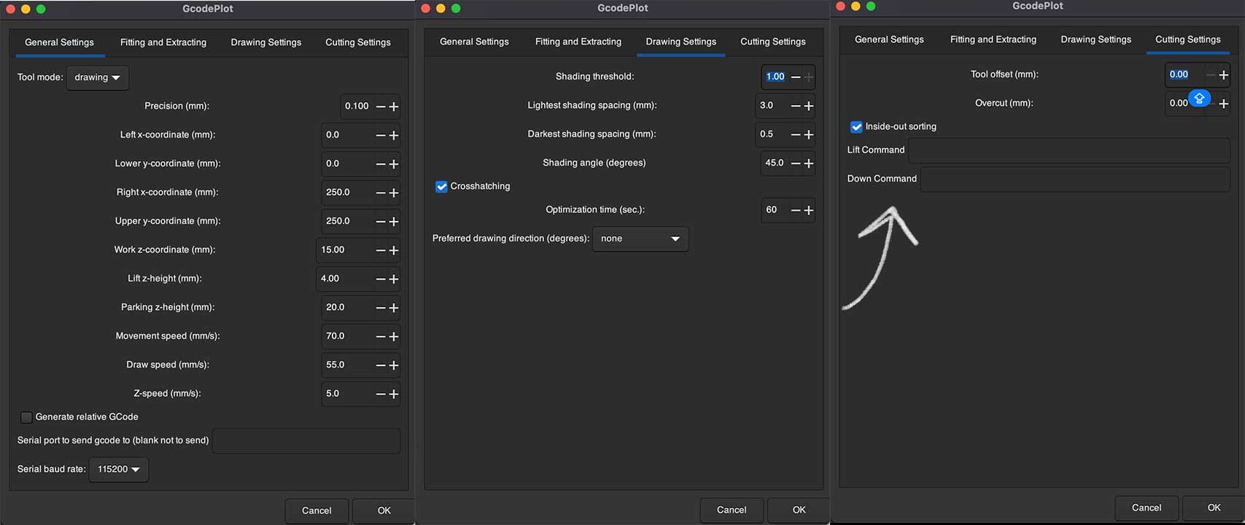Increase the Draw speed value

coord(394,365)
